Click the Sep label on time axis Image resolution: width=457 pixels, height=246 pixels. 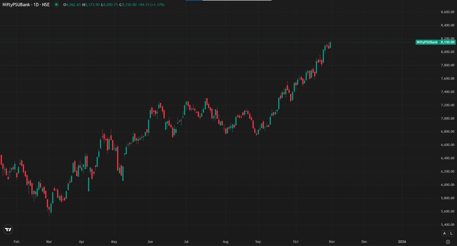tap(258, 242)
